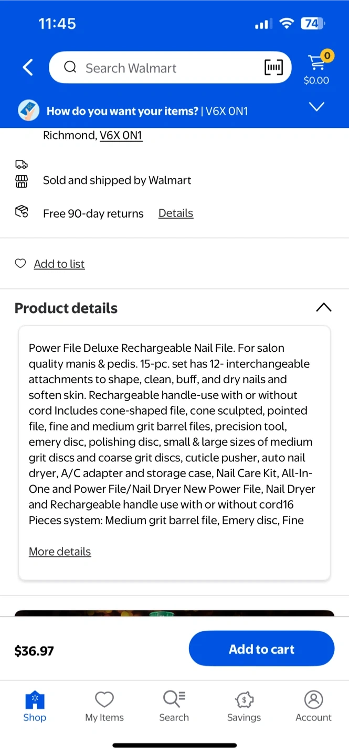Tap the delivery truck icon
This screenshot has height=755, width=349.
pyautogui.click(x=22, y=165)
